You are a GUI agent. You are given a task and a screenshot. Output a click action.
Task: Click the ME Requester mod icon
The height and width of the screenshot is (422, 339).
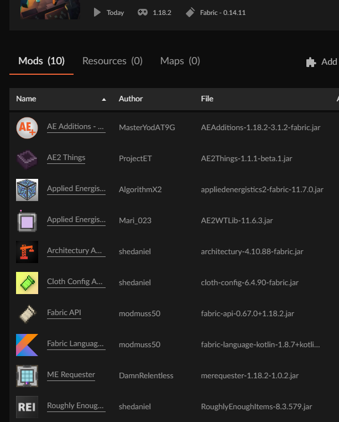pyautogui.click(x=27, y=375)
